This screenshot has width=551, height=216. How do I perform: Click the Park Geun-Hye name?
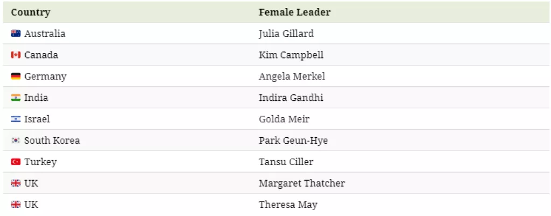[293, 140]
